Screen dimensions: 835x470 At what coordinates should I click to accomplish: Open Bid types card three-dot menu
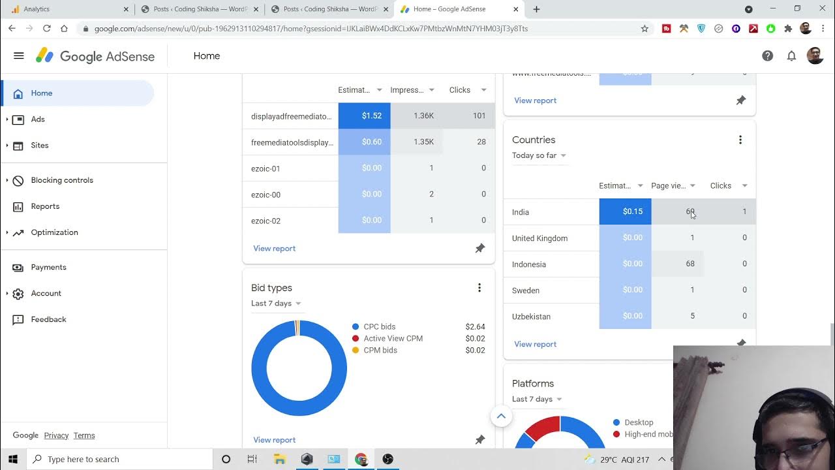pyautogui.click(x=479, y=288)
